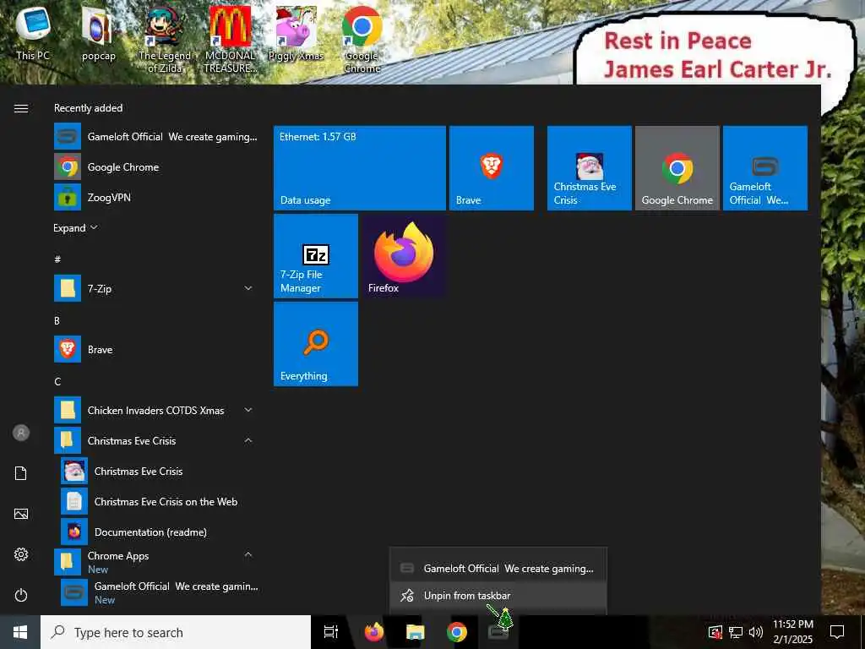The width and height of the screenshot is (865, 649).
Task: Open ZoogVPN from Recently added
Action: (x=156, y=197)
